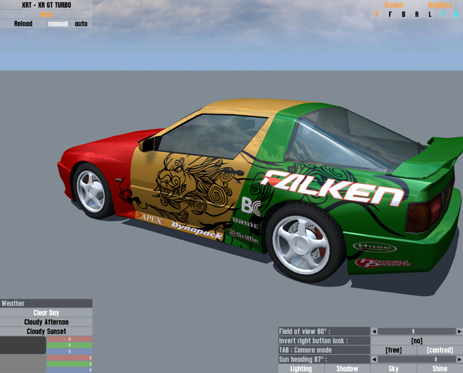Select Clear Day weather
Image resolution: width=463 pixels, height=373 pixels.
(x=46, y=313)
